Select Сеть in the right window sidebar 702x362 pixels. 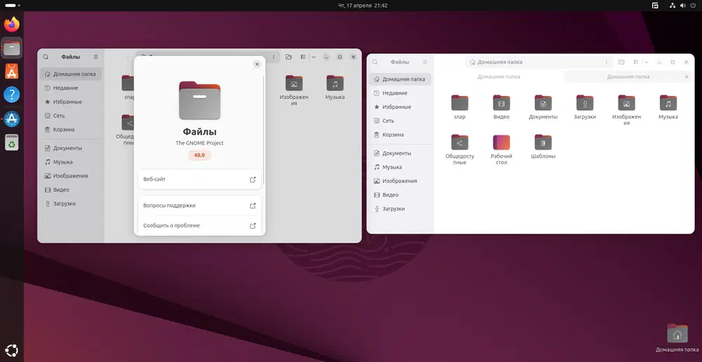click(401, 121)
